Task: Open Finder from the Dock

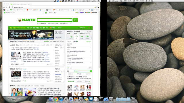Action: click(x=51, y=99)
